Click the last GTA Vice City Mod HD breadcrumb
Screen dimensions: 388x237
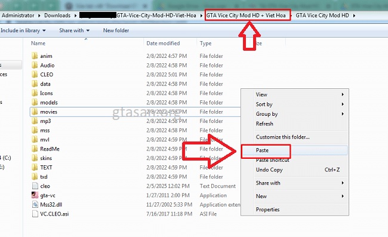click(322, 16)
